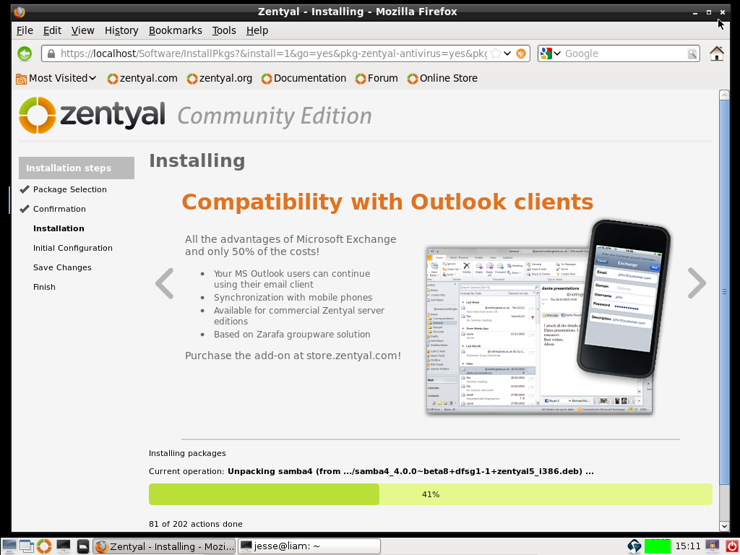Open the Help menu
This screenshot has height=555, width=740.
point(257,30)
